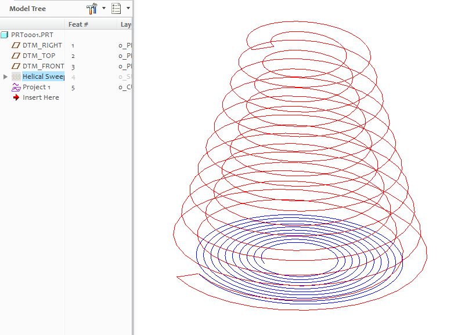465x335 pixels.
Task: Click the PRT0001.PRT part icon
Action: [5, 34]
